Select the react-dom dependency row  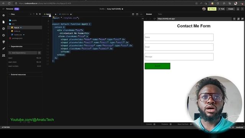(24, 62)
